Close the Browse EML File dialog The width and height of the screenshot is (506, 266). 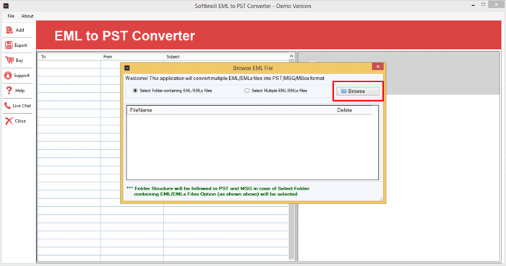377,66
